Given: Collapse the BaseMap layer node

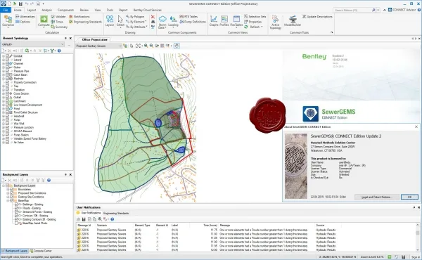Looking at the screenshot, I should [x=8, y=200].
